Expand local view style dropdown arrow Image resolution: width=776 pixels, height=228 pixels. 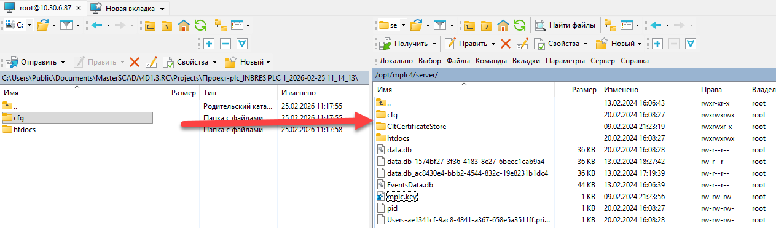tap(248, 26)
